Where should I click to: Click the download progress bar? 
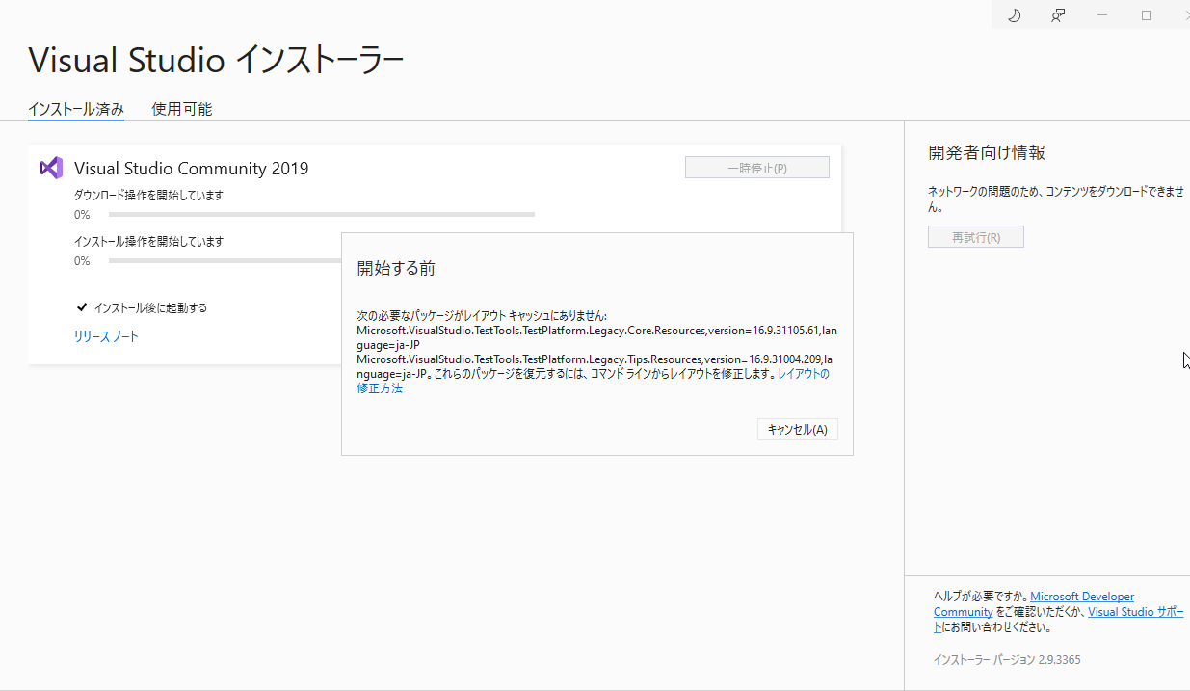pyautogui.click(x=321, y=214)
